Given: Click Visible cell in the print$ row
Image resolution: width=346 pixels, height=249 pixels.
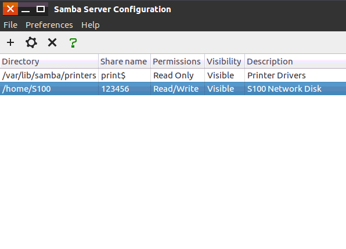Looking at the screenshot, I should [225, 75].
